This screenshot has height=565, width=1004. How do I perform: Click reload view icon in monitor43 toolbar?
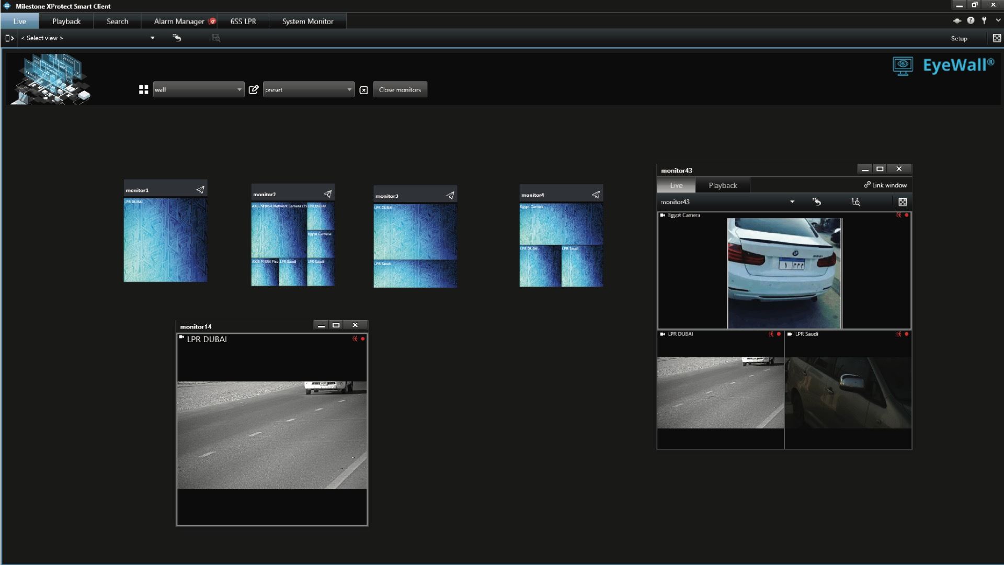pyautogui.click(x=817, y=202)
